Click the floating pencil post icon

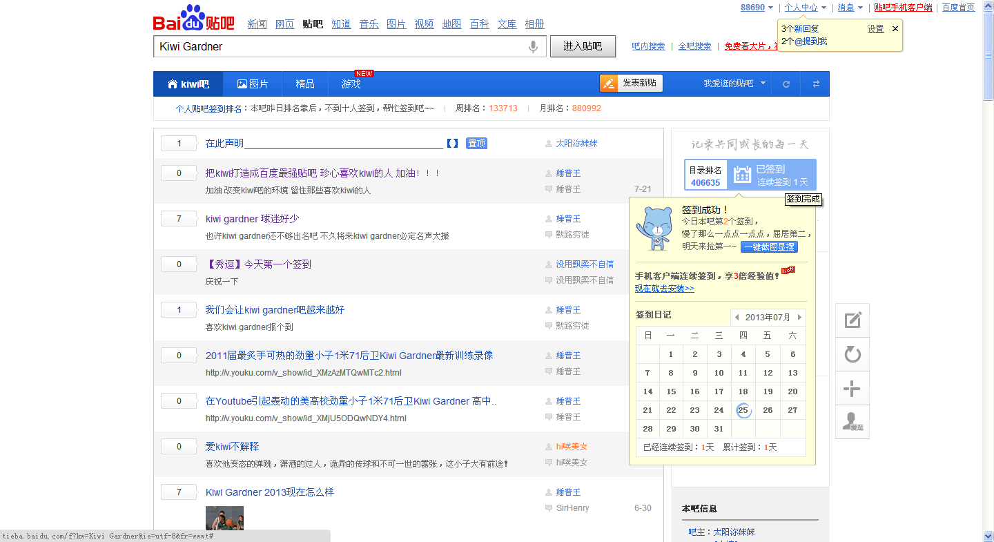pos(852,320)
